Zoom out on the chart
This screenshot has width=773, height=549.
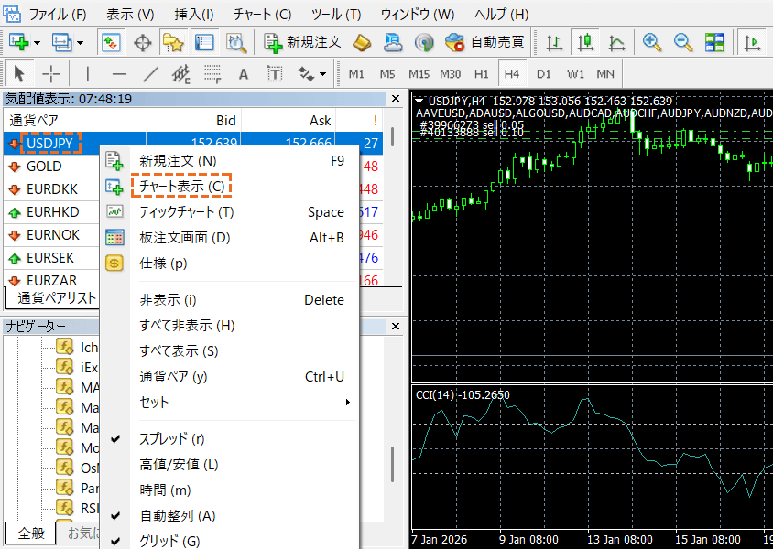[683, 42]
